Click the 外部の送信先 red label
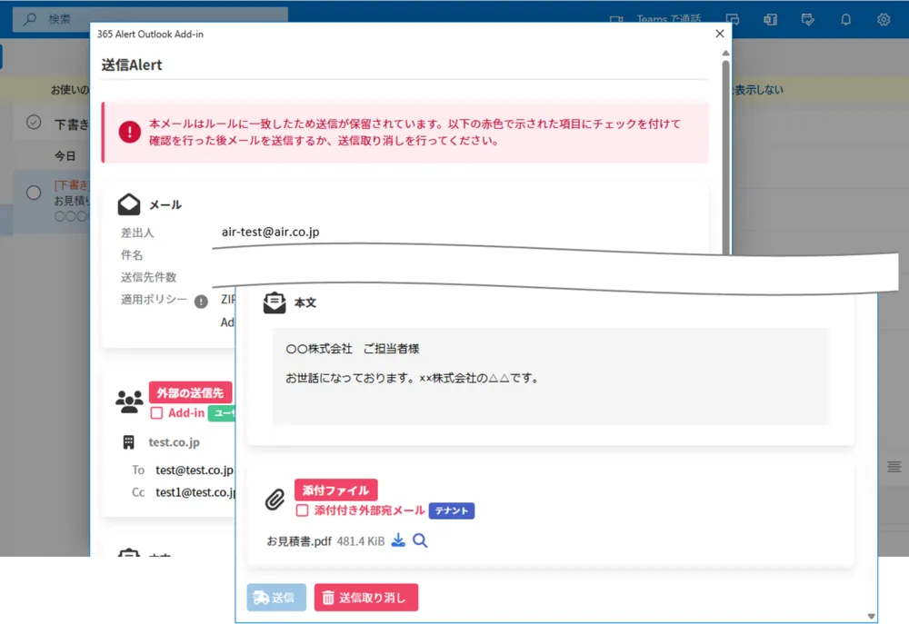The height and width of the screenshot is (624, 909). 190,392
